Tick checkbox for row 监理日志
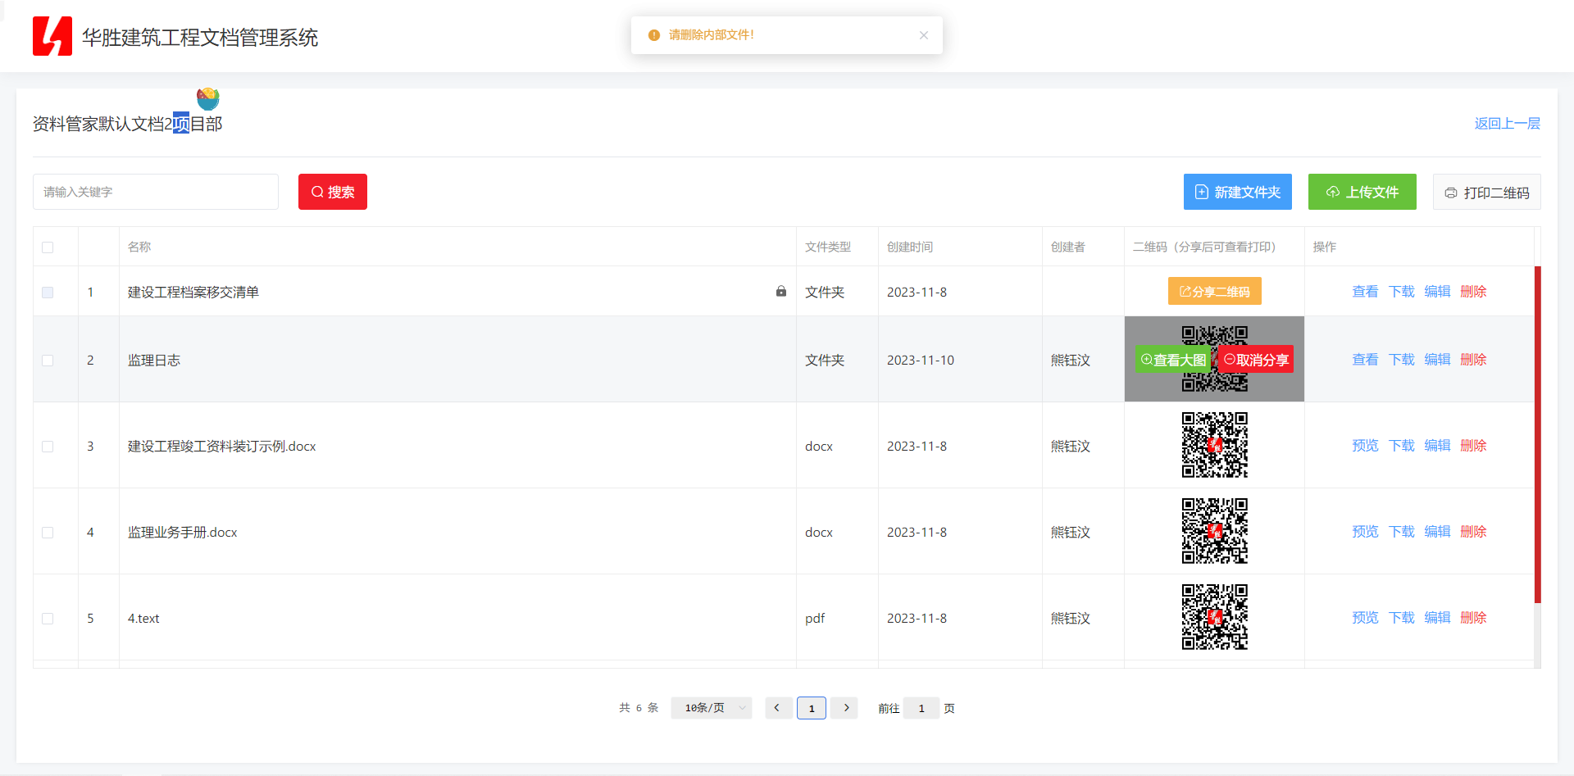This screenshot has height=776, width=1574. pyautogui.click(x=48, y=361)
